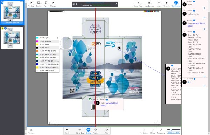Viewport: 210px width, 135px height.
Task: Select the Drawing tool
Action: pyautogui.click(x=38, y=4)
